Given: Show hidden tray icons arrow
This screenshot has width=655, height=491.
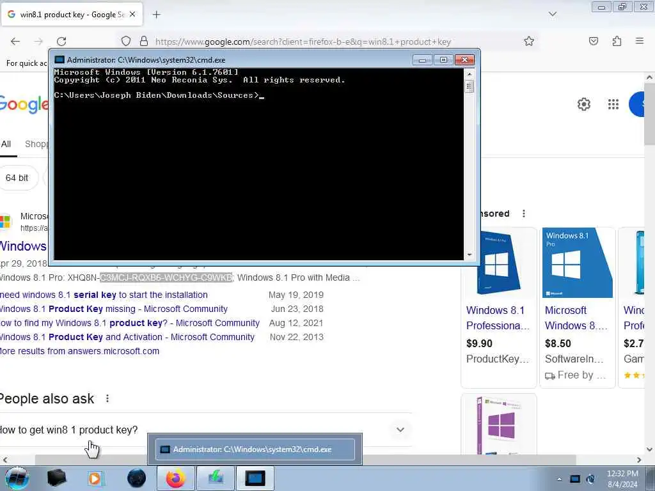Looking at the screenshot, I should click(559, 479).
